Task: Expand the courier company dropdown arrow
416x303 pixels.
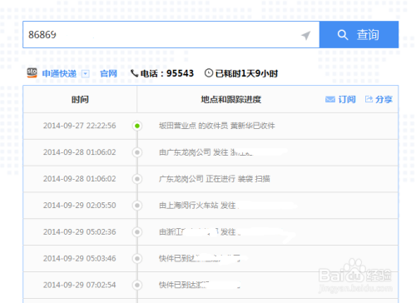Action: pyautogui.click(x=86, y=74)
